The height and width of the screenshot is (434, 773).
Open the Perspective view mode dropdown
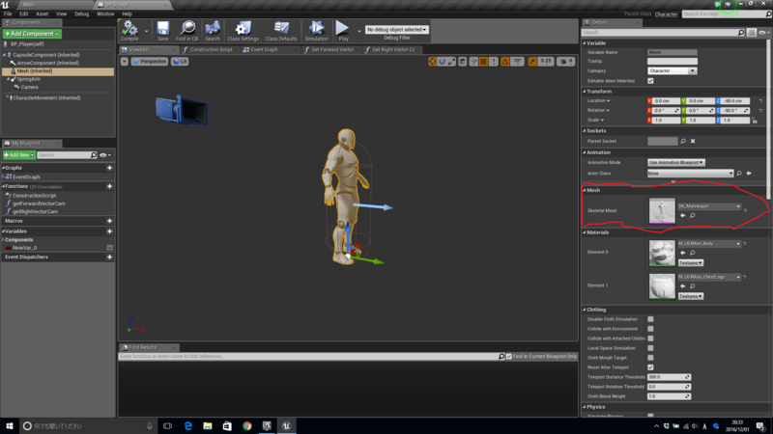[150, 62]
